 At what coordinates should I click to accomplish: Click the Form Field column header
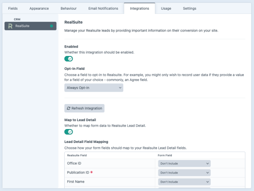(165, 155)
